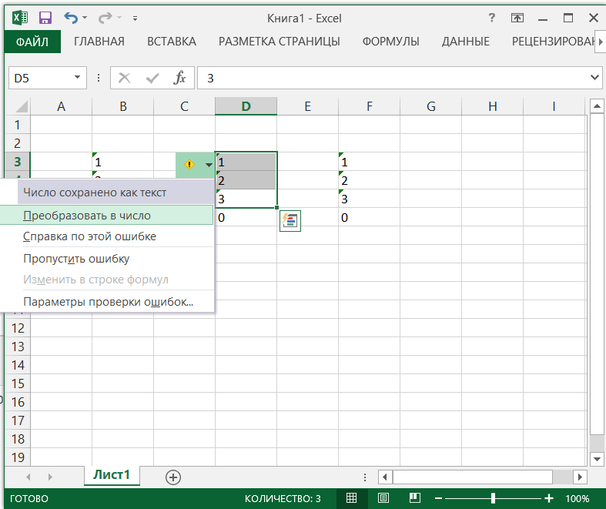The width and height of the screenshot is (606, 509).
Task: Select column F header
Action: (x=369, y=106)
